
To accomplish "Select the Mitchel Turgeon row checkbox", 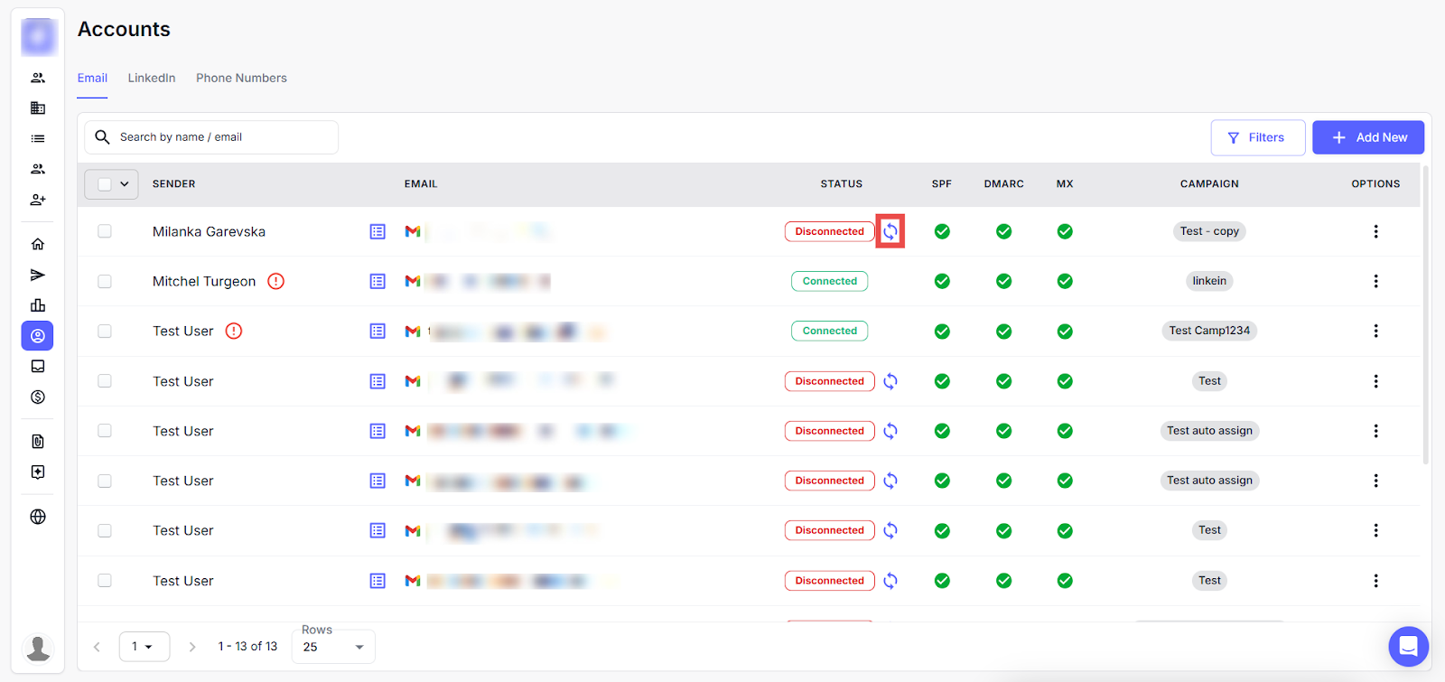I will 105,281.
